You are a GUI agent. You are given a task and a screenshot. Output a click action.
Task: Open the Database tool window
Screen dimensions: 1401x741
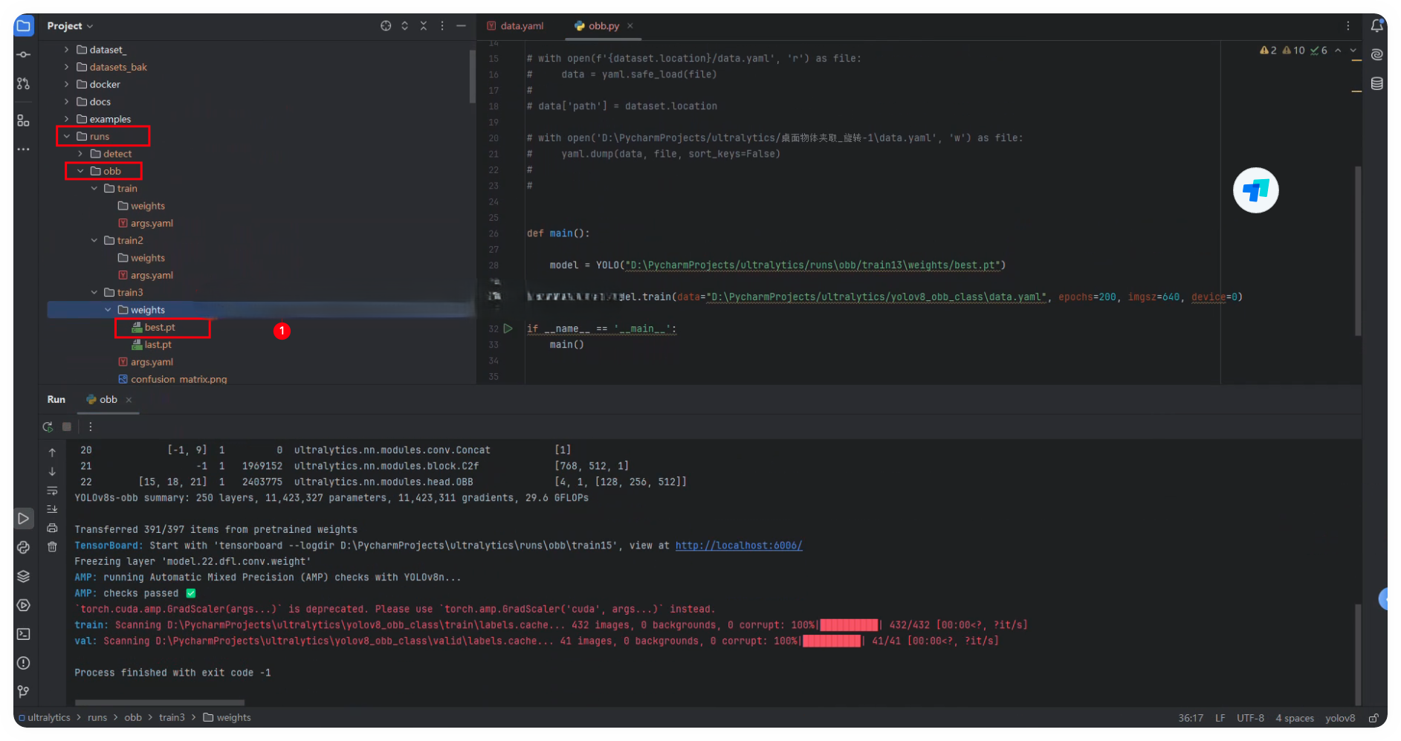(x=1377, y=84)
